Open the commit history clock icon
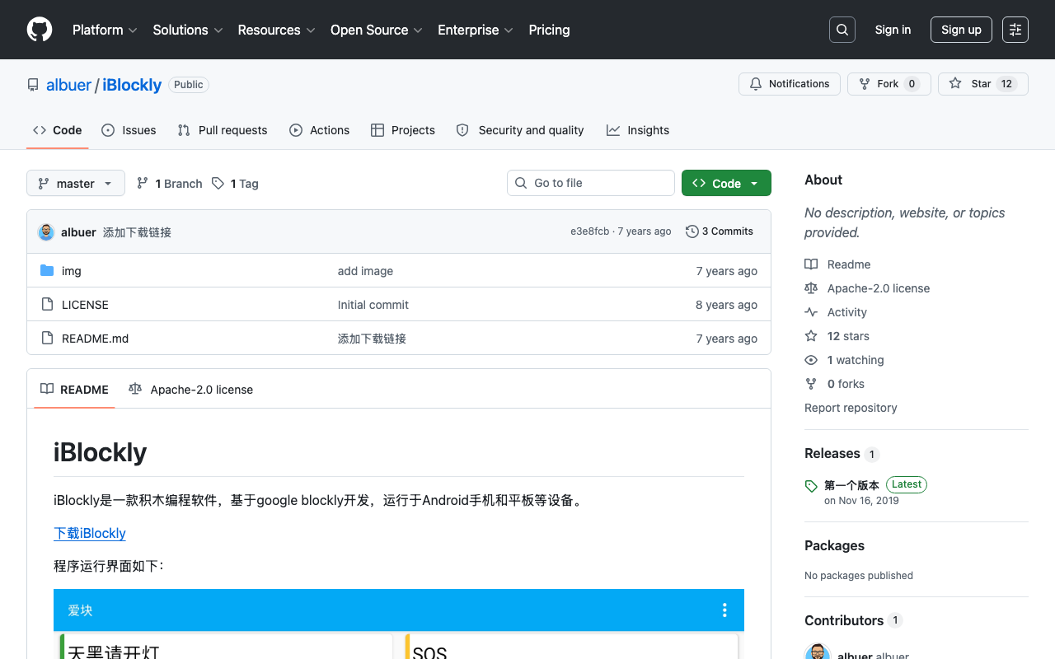 [x=692, y=231]
